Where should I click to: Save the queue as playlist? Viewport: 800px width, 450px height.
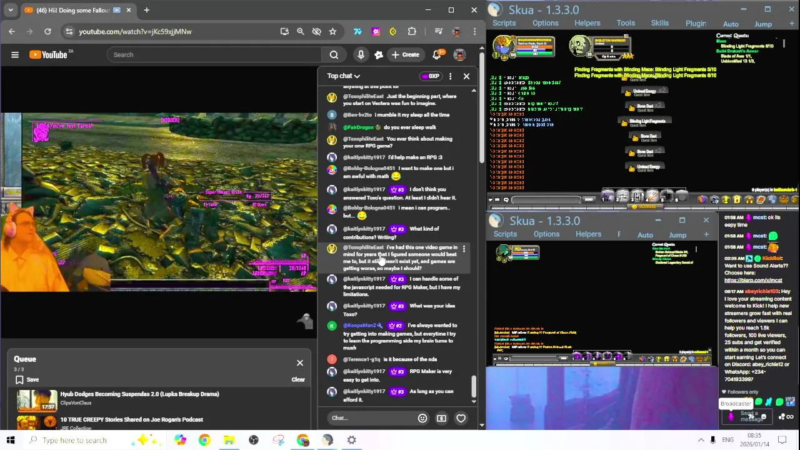tap(27, 379)
